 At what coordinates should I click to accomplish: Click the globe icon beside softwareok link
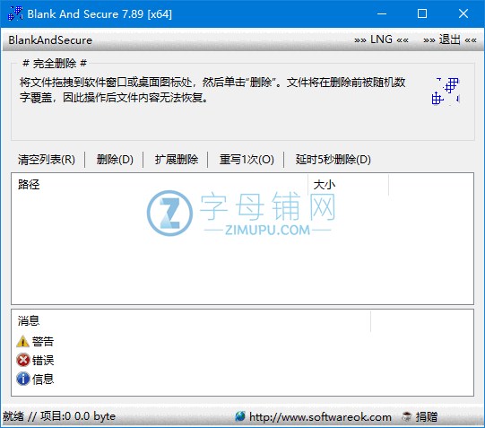(240, 416)
